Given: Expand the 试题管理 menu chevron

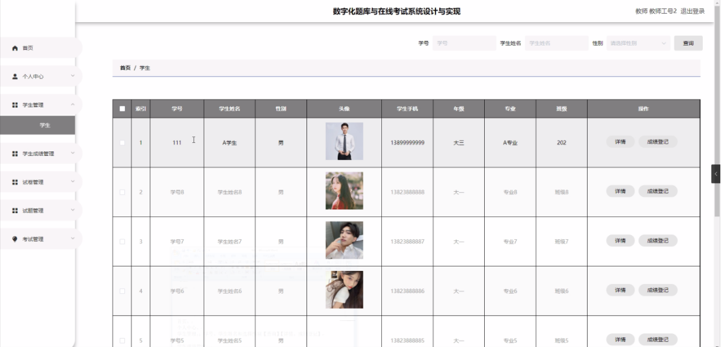Looking at the screenshot, I should tap(73, 211).
